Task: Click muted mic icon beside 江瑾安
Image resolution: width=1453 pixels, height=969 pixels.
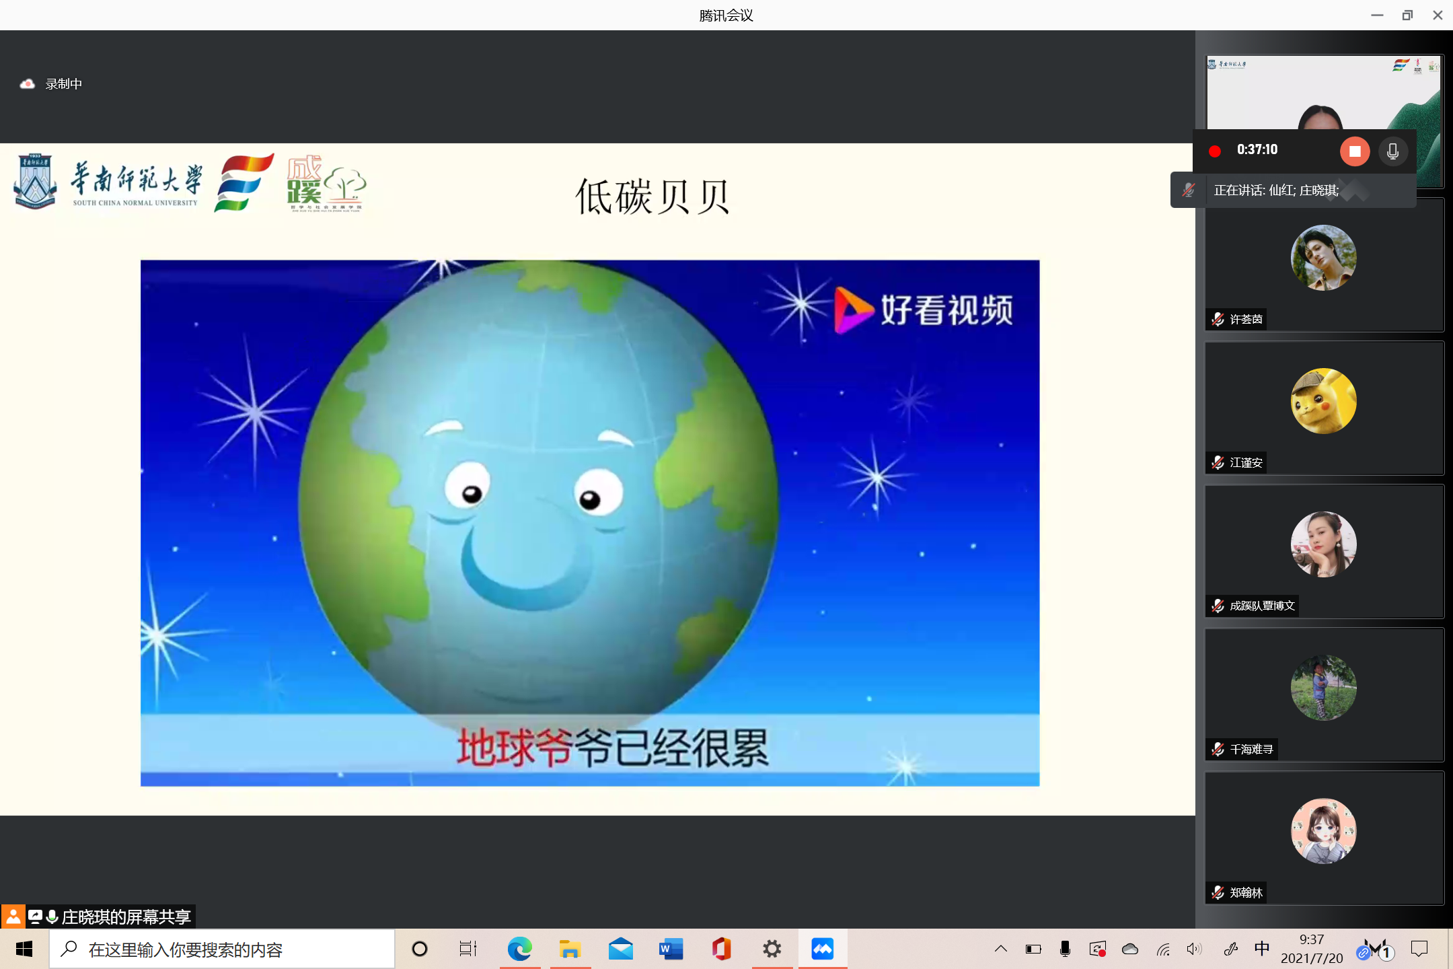Action: 1218,462
